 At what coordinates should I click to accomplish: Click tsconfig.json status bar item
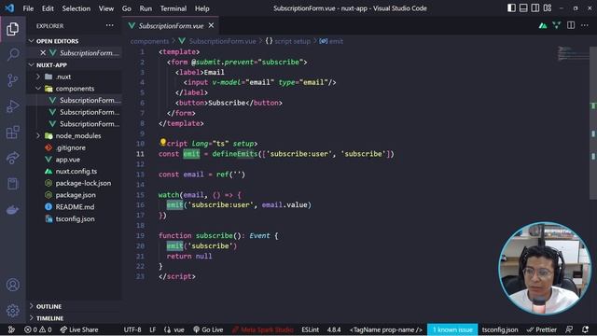click(500, 329)
